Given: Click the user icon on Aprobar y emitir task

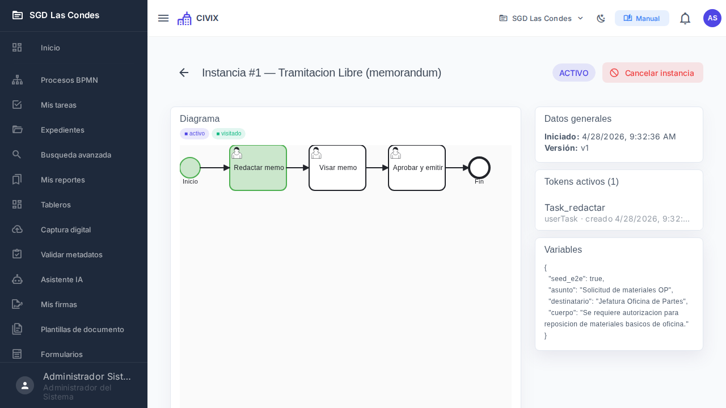Looking at the screenshot, I should pos(396,153).
